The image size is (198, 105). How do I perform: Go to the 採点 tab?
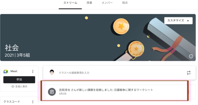[x=125, y=3]
